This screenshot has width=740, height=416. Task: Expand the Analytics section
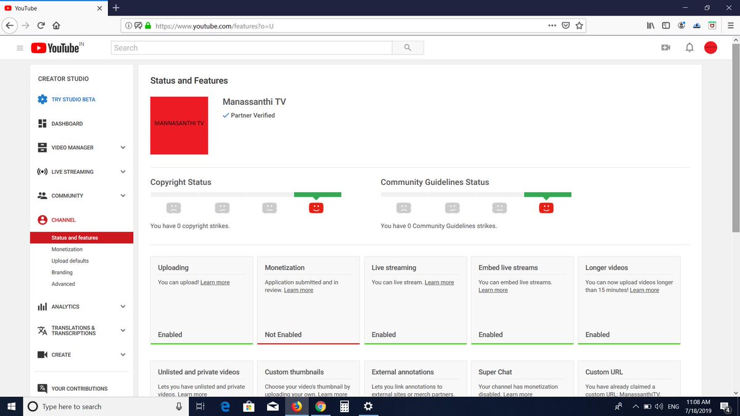click(x=123, y=306)
